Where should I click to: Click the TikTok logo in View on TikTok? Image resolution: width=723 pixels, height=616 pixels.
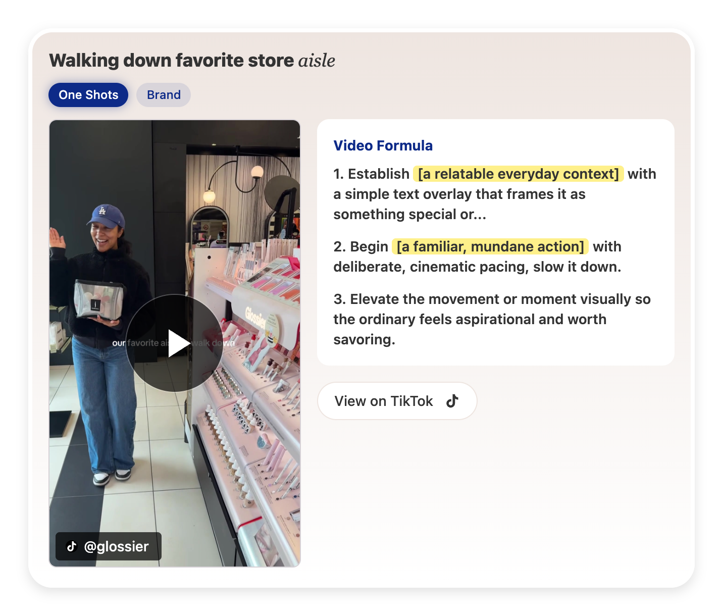452,401
